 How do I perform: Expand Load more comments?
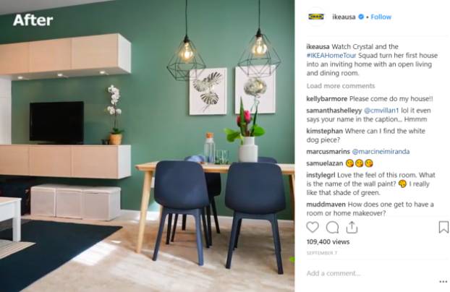tap(341, 86)
